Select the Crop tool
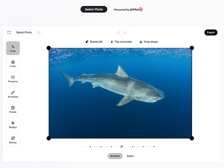This screenshot has height=168, width=224. click(13, 48)
